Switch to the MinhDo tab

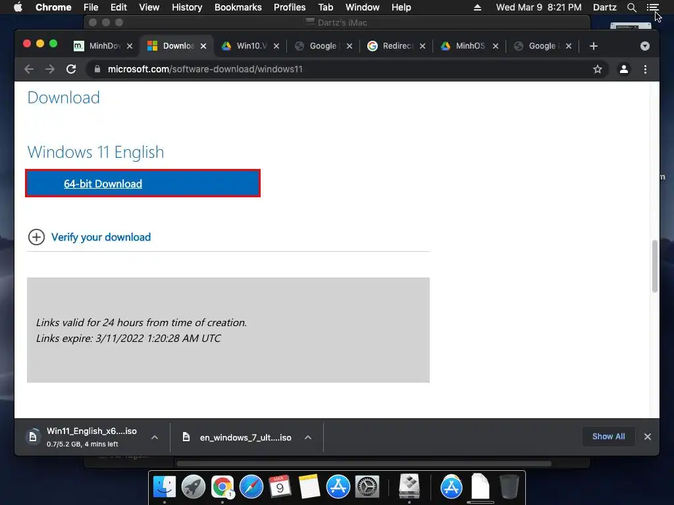tap(102, 46)
